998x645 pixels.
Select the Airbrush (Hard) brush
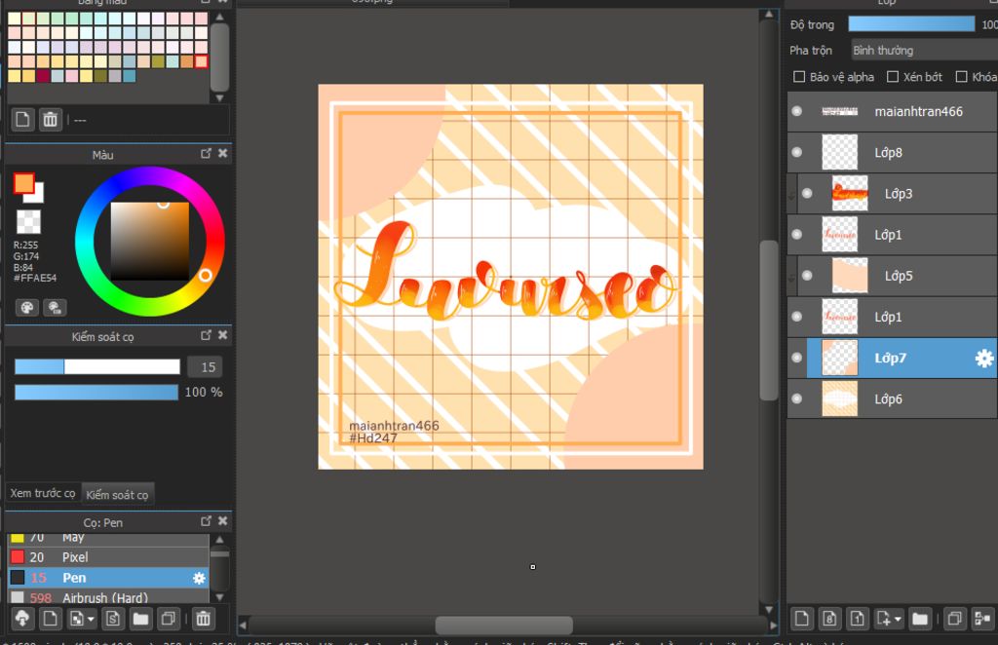tap(108, 596)
